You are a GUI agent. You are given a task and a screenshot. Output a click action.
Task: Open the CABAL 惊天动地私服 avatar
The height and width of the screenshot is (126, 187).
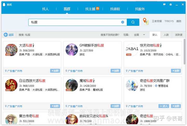[x=132, y=50]
